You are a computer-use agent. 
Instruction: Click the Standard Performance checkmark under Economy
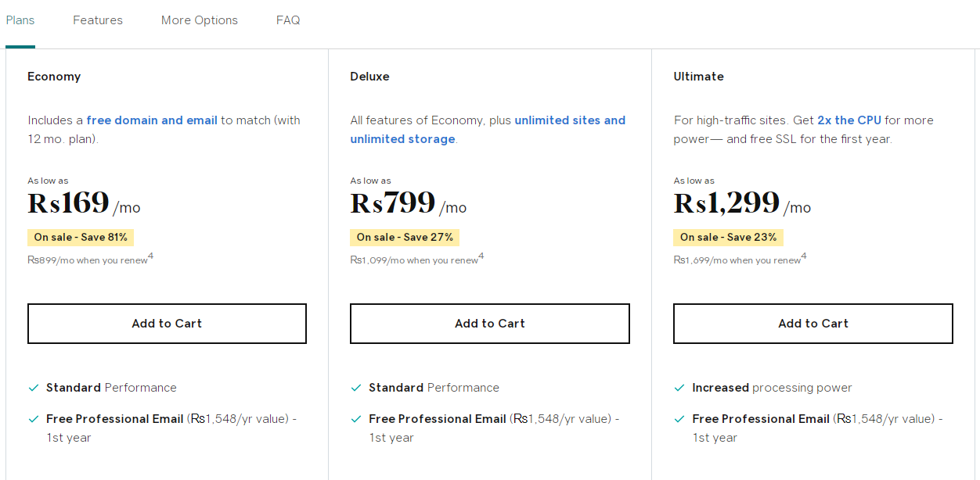click(34, 388)
